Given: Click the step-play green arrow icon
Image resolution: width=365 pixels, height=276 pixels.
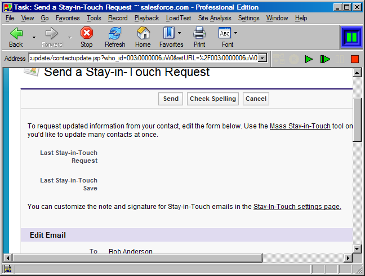Looking at the screenshot, I should [x=325, y=59].
